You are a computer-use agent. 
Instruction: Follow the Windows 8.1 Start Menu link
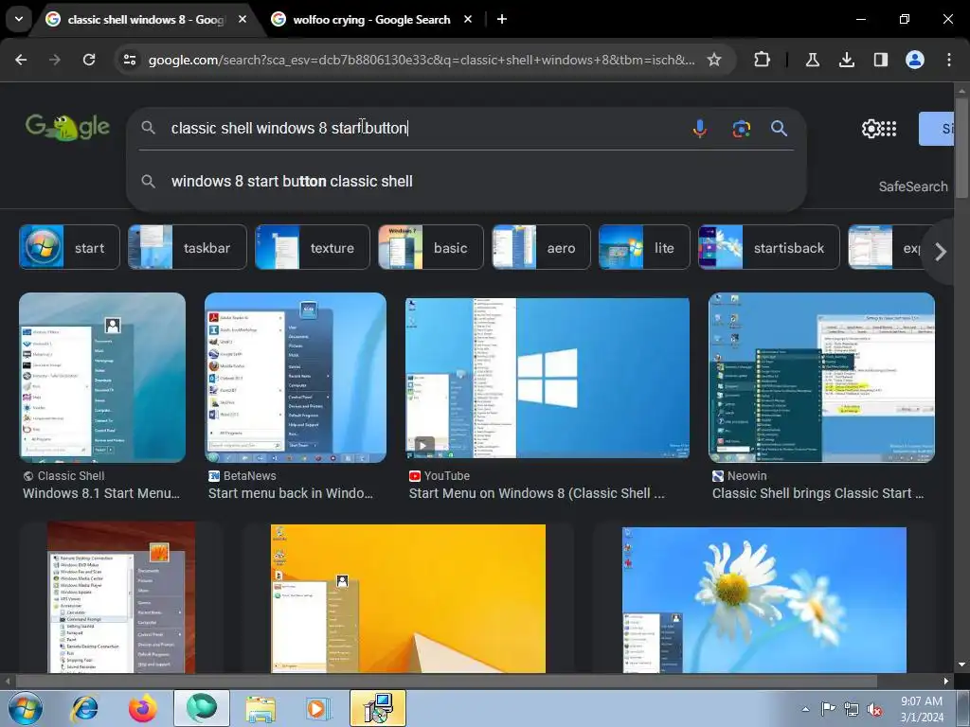pyautogui.click(x=101, y=493)
